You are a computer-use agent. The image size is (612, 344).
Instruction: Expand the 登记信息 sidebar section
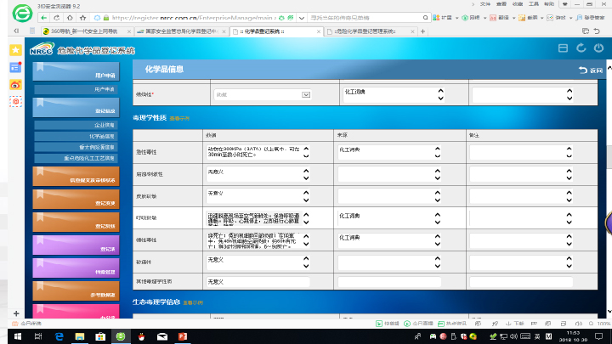tap(77, 106)
